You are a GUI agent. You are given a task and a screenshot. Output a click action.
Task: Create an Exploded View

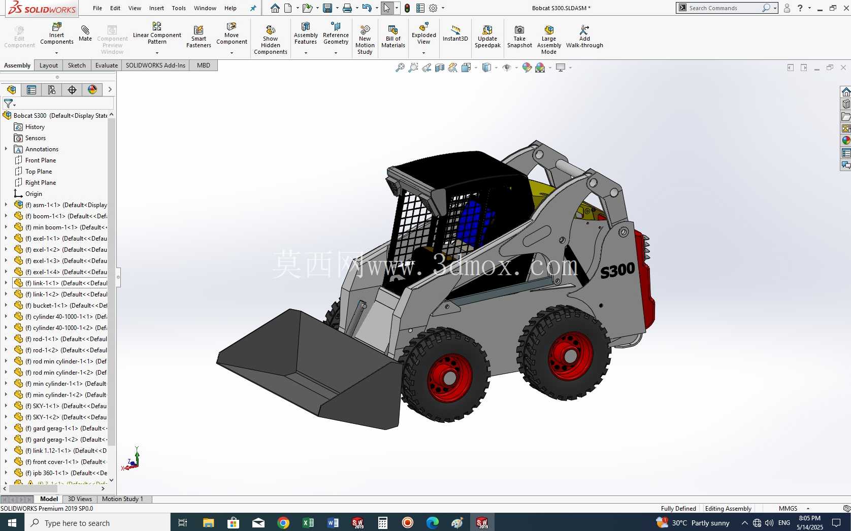(x=424, y=34)
